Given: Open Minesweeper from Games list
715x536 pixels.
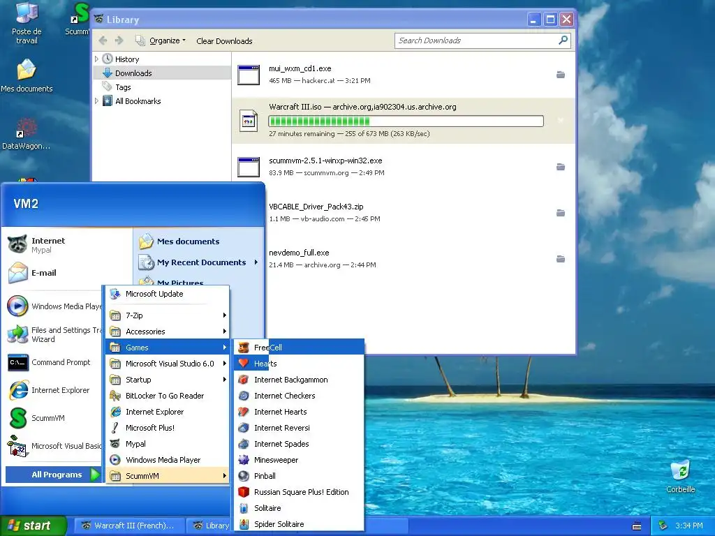Looking at the screenshot, I should (299, 460).
